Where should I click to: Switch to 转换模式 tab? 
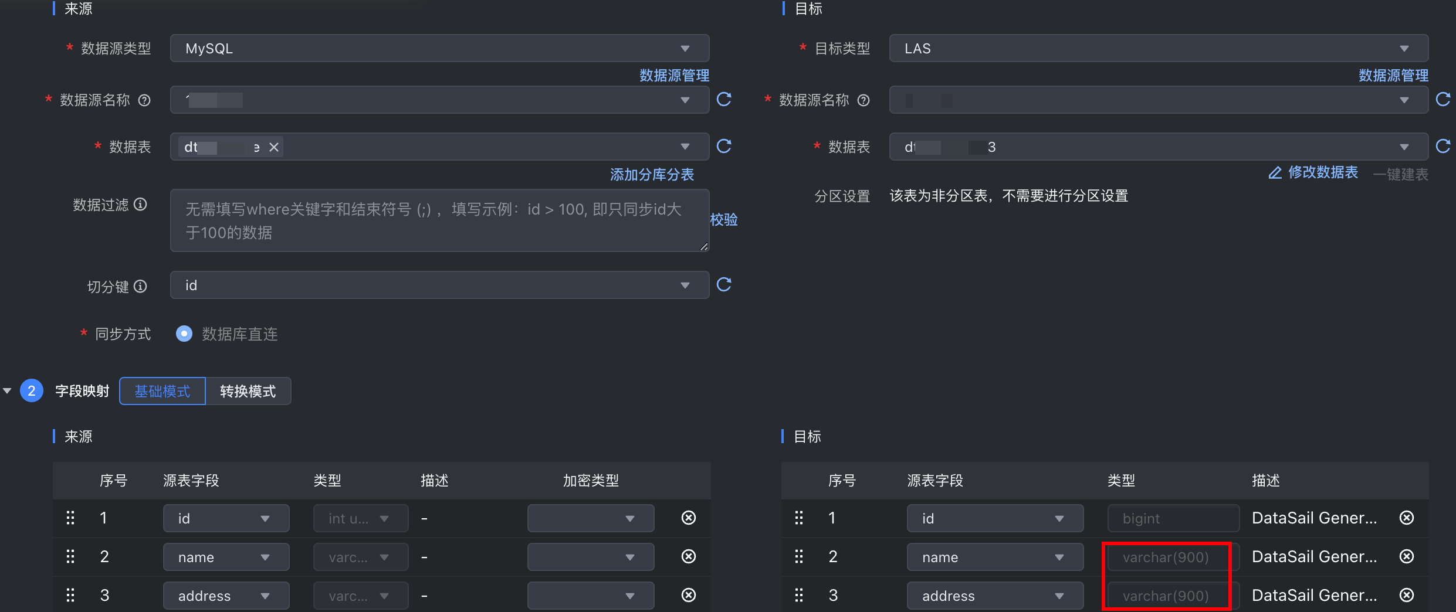click(x=248, y=391)
